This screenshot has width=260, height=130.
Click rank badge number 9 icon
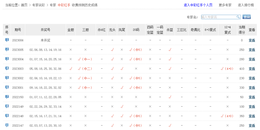click(7, 116)
